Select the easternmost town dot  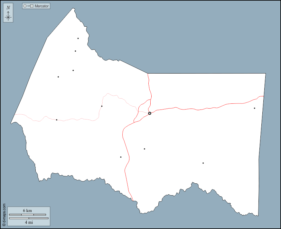[x=254, y=108]
